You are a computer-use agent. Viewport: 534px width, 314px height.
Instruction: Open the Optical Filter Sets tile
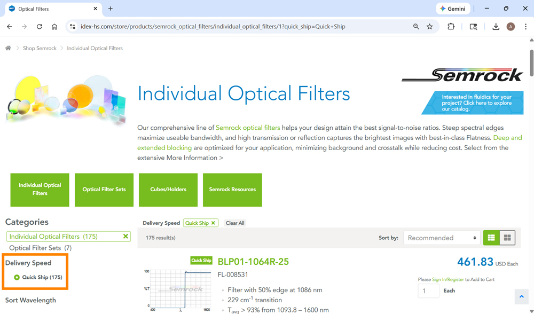click(x=104, y=190)
